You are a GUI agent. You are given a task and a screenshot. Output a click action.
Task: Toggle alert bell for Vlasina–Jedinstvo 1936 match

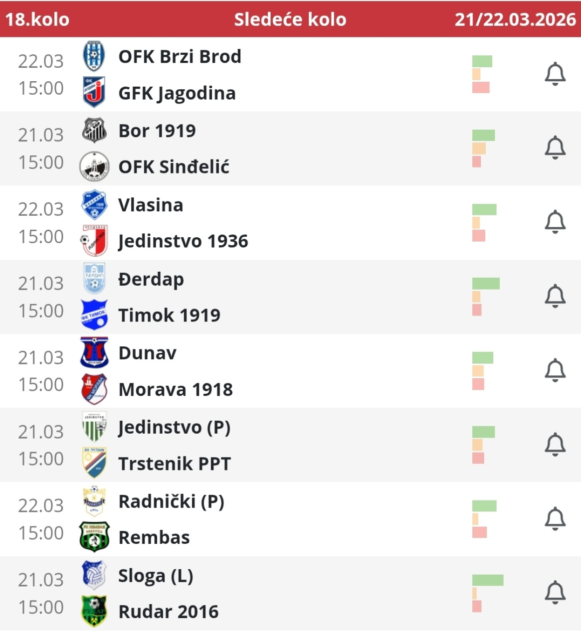pos(555,222)
